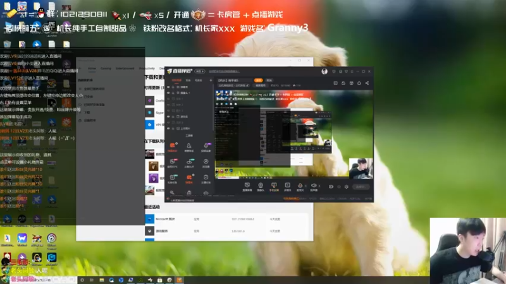
Task: Open the WeMod desktop shortcut
Action: tap(22, 239)
